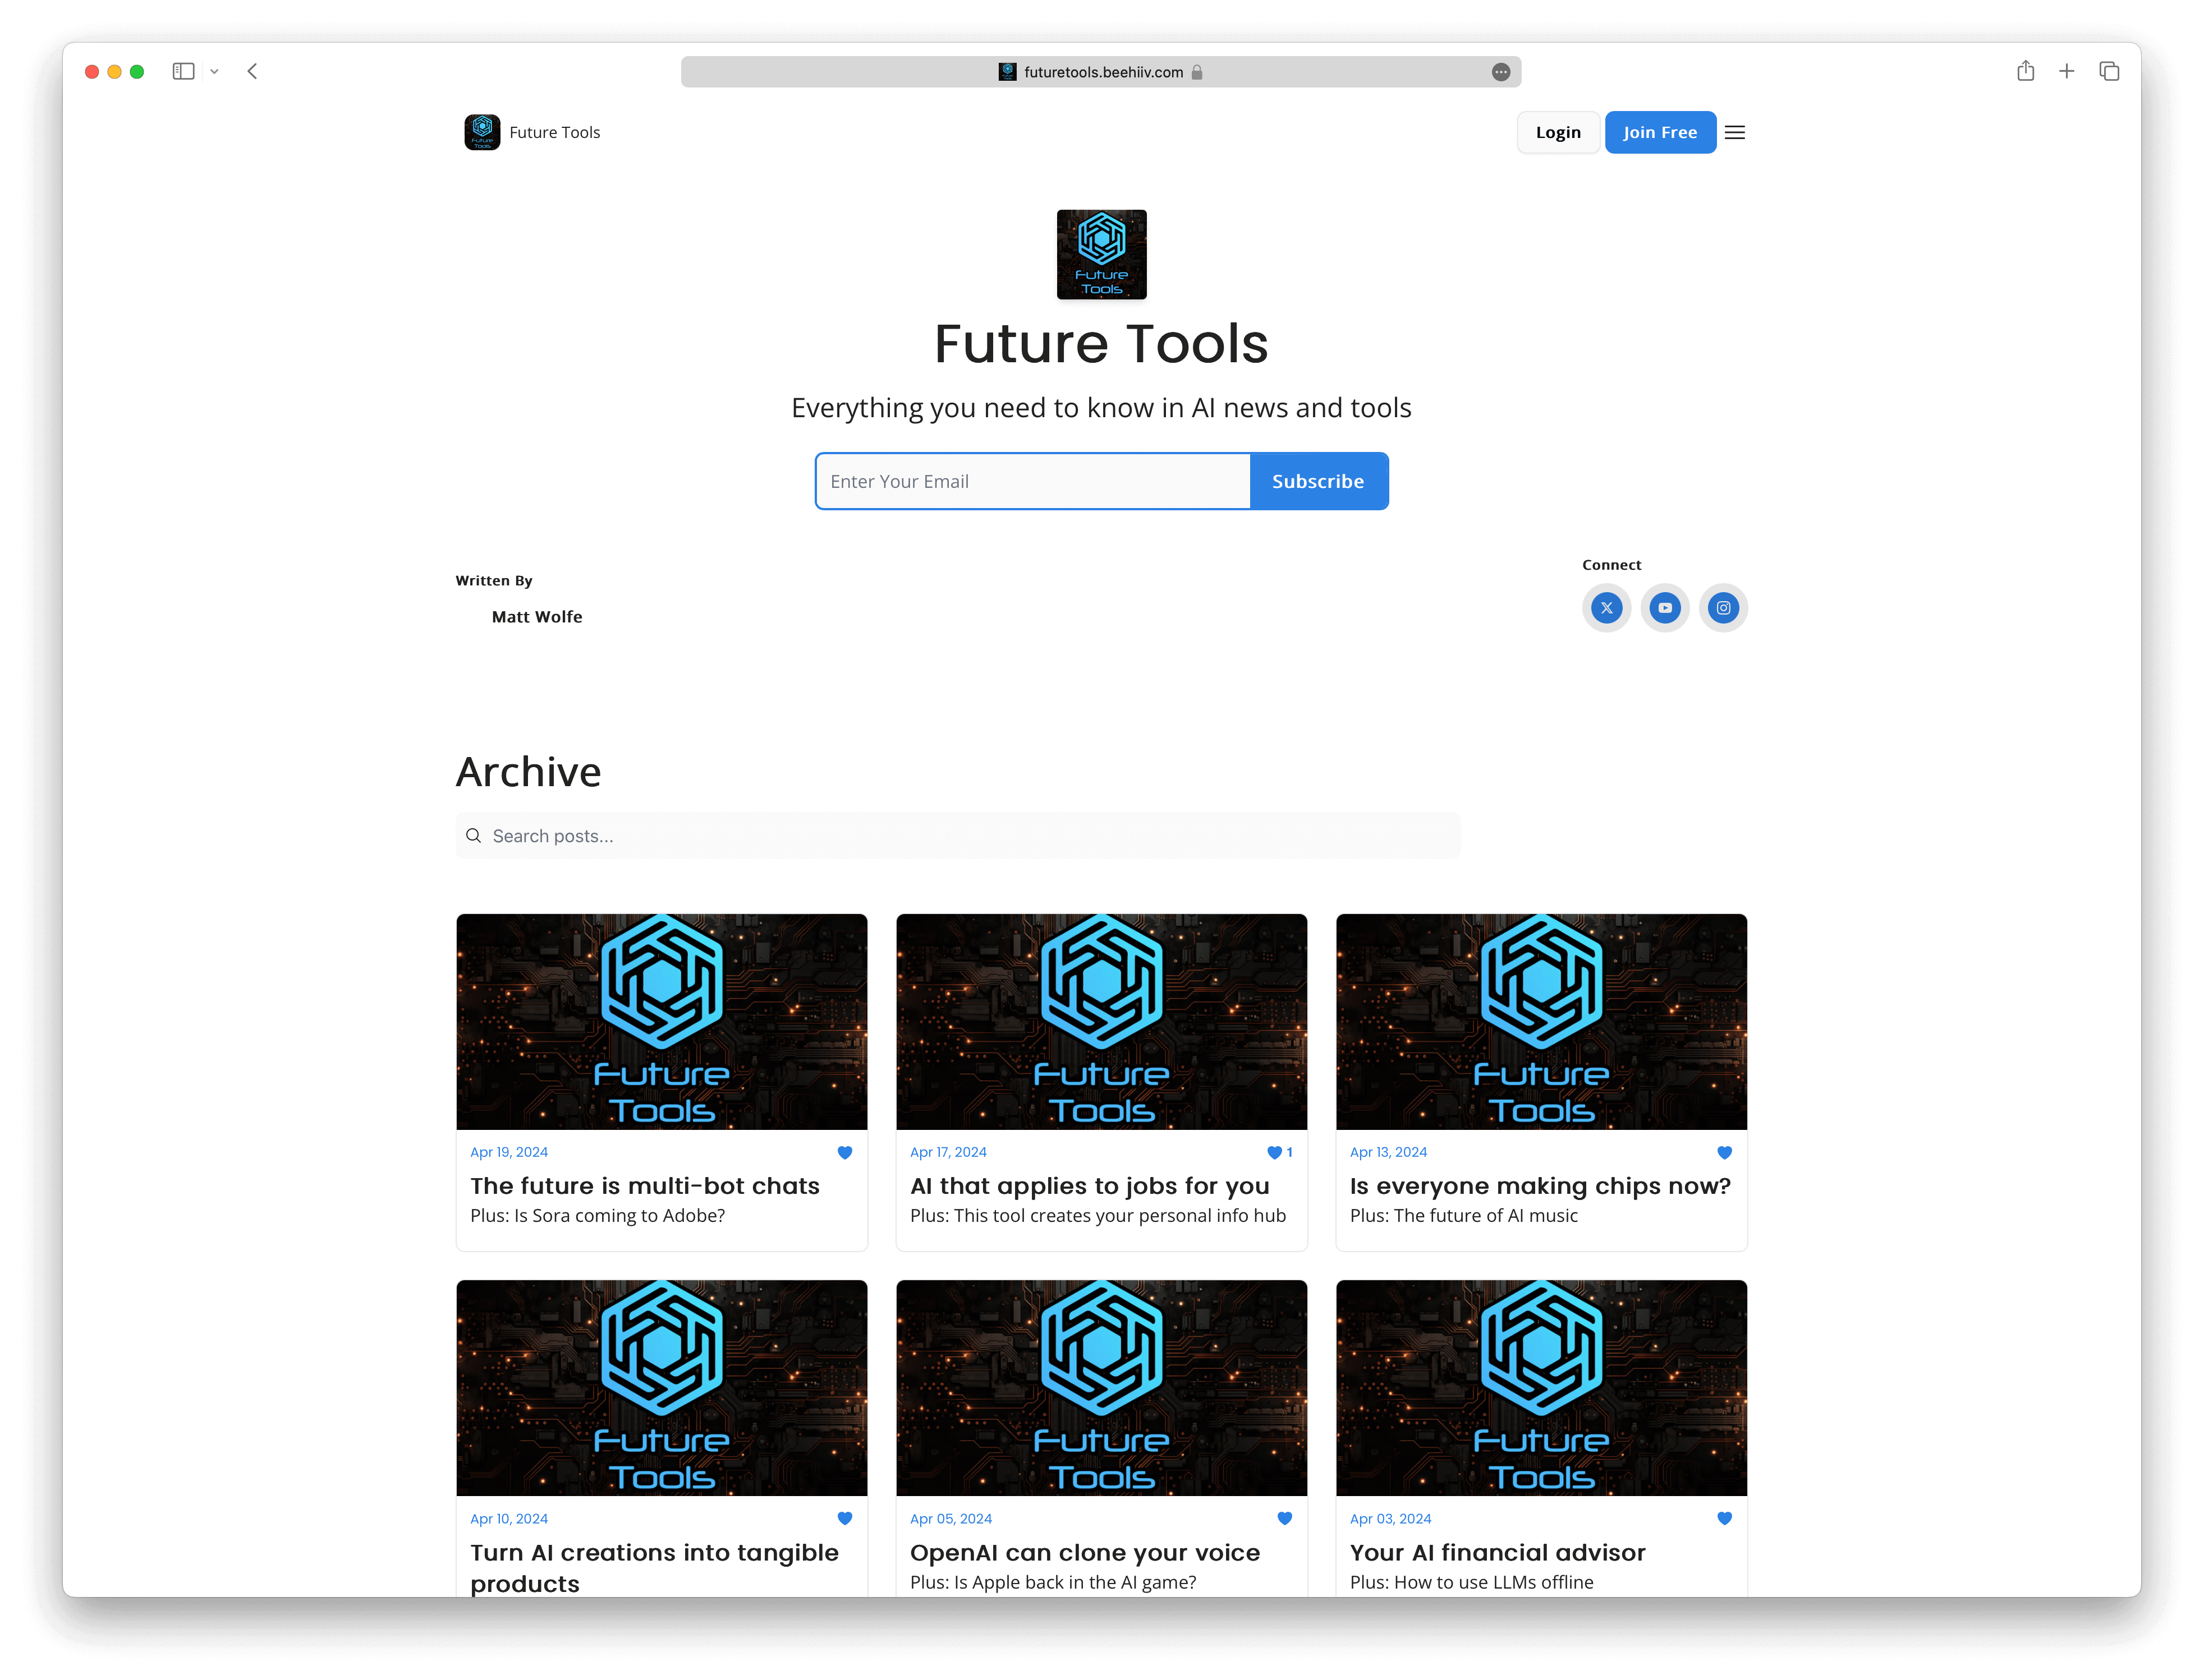This screenshot has height=1680, width=2204.
Task: Click the Future Tools header name link
Action: click(x=554, y=132)
